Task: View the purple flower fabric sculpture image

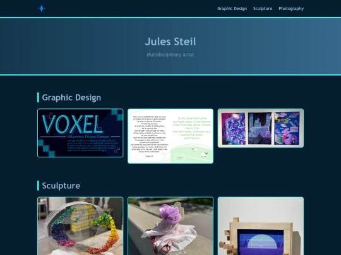Action: point(170,226)
